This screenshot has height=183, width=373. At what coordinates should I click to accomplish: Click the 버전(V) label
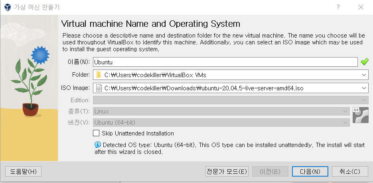tap(79, 123)
